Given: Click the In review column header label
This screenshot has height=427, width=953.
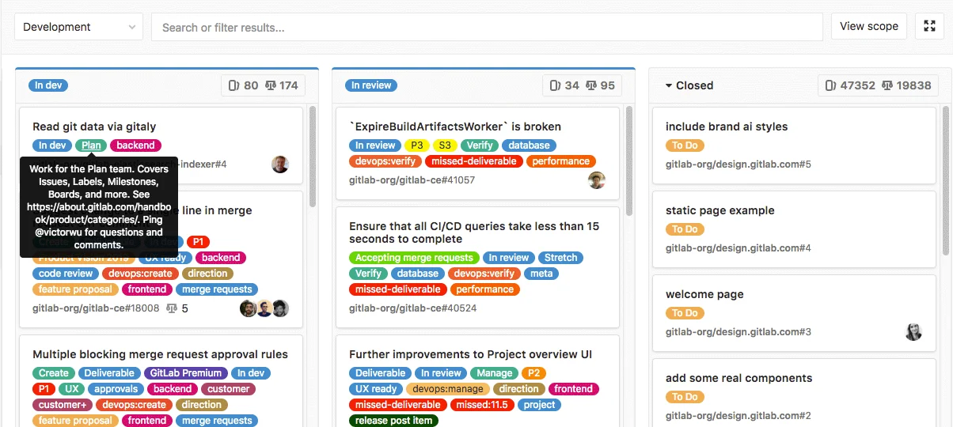Looking at the screenshot, I should tap(371, 85).
